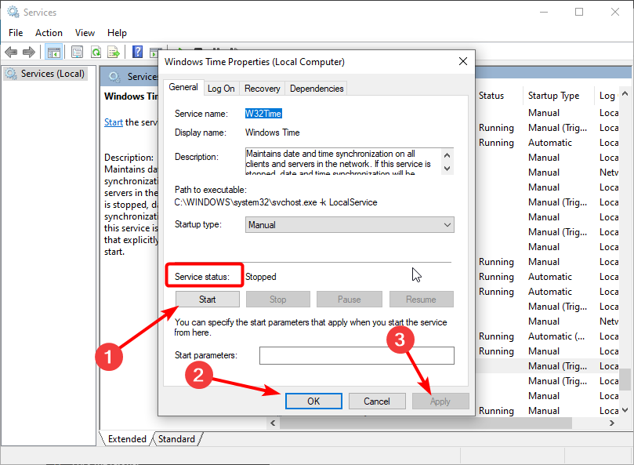
Task: Open the File menu
Action: (16, 33)
